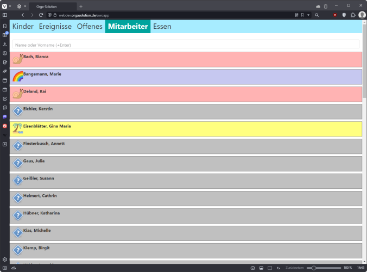Image resolution: width=367 pixels, height=272 pixels.
Task: Open employee Eichler, Kerstin
Action: [186, 112]
